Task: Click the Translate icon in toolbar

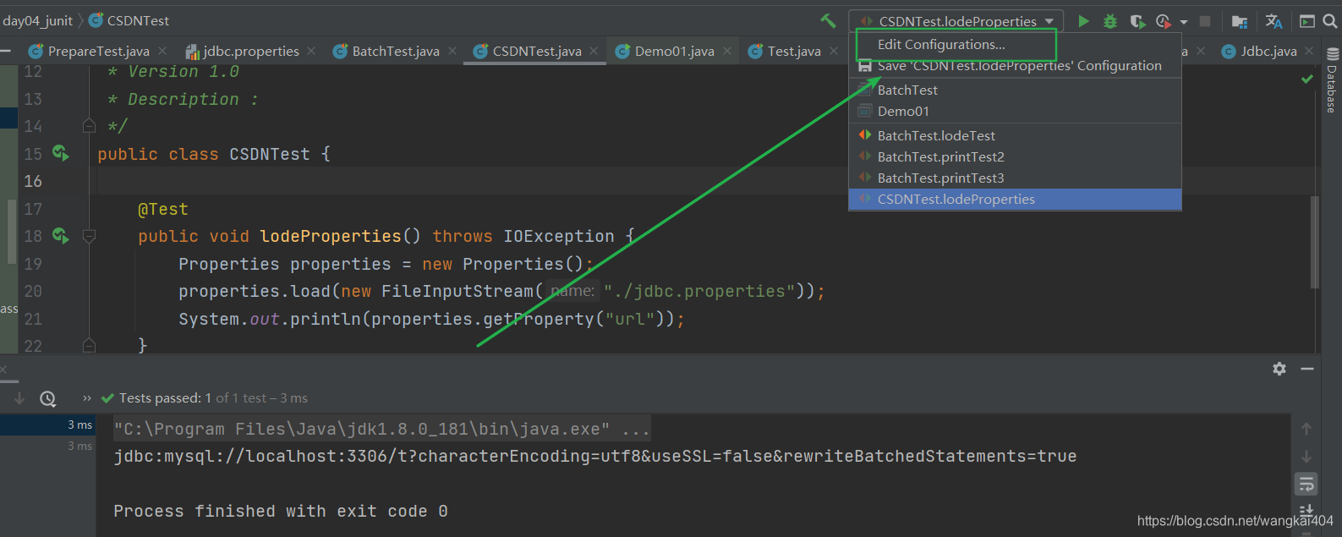Action: pyautogui.click(x=1274, y=21)
